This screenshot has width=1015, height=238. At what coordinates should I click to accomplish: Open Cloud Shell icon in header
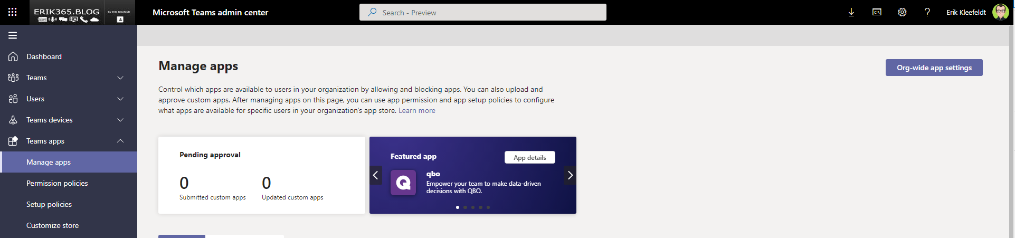tap(877, 12)
